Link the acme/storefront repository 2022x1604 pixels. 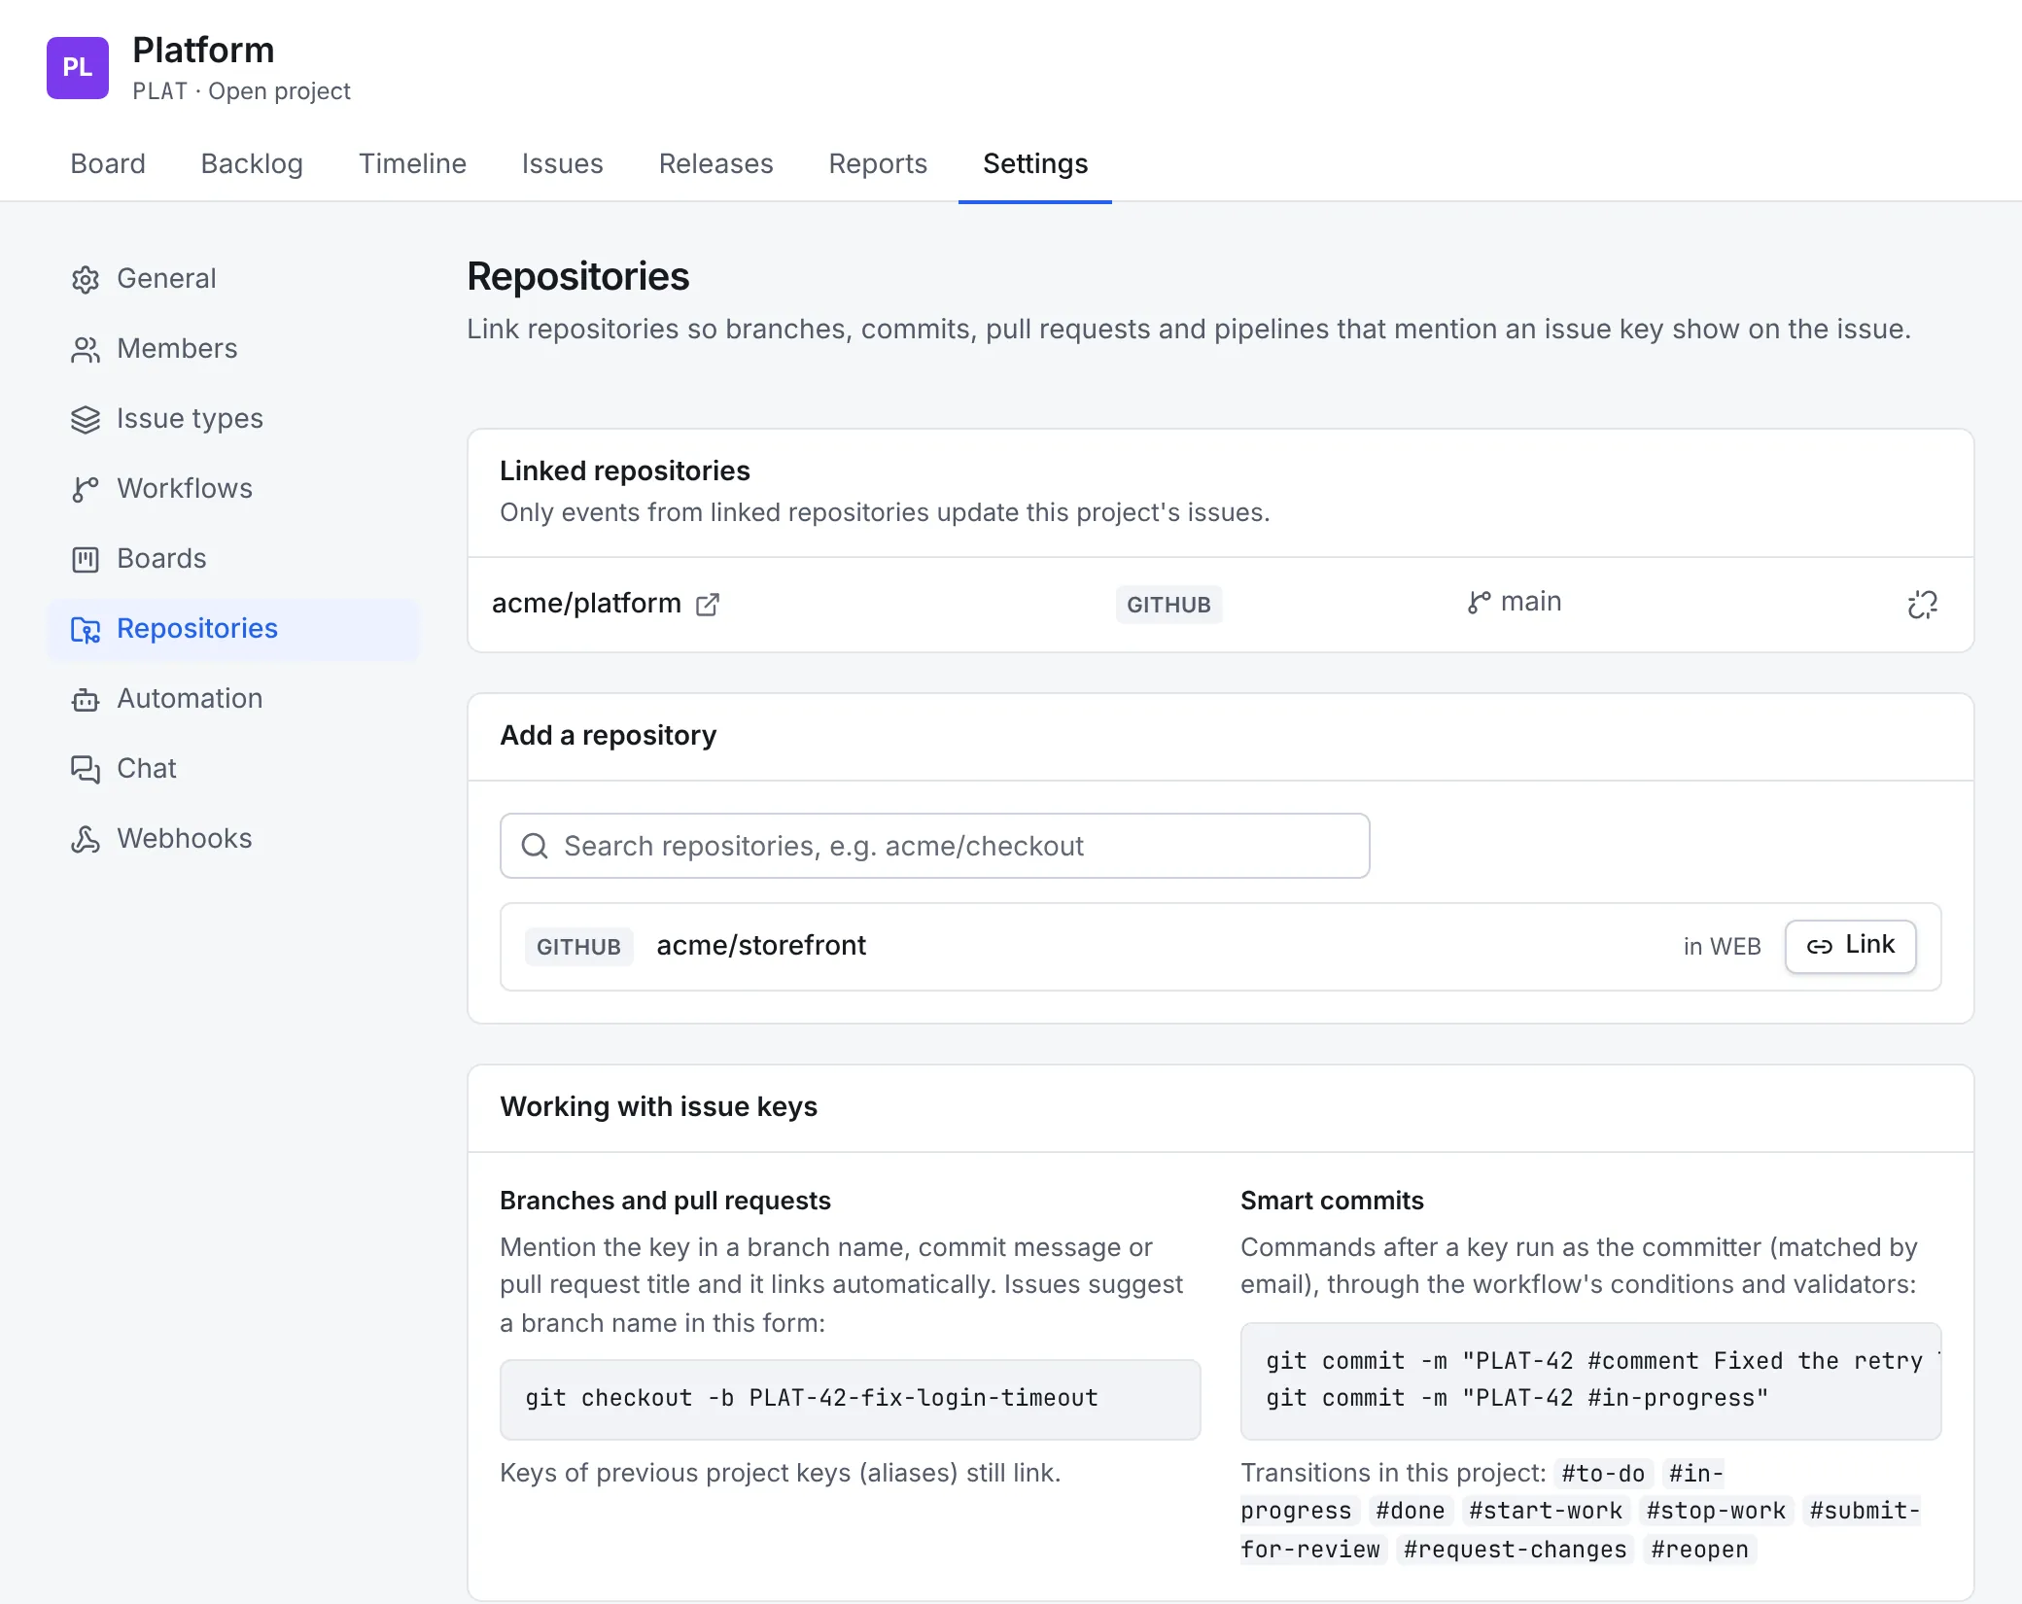click(x=1850, y=946)
